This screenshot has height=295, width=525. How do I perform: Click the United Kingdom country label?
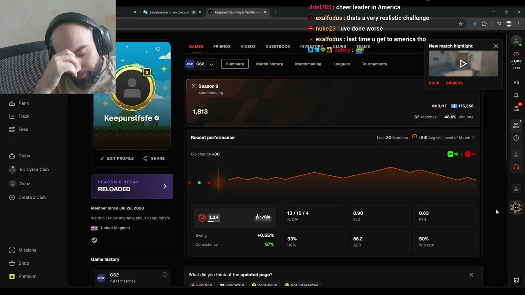click(x=115, y=228)
